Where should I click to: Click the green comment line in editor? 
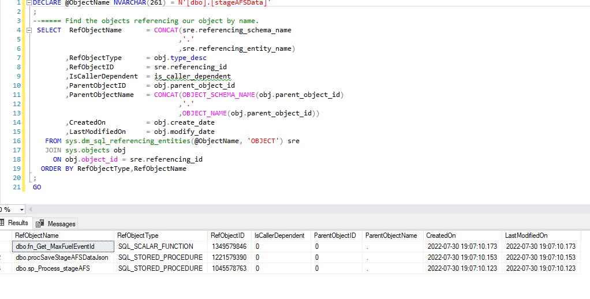146,21
